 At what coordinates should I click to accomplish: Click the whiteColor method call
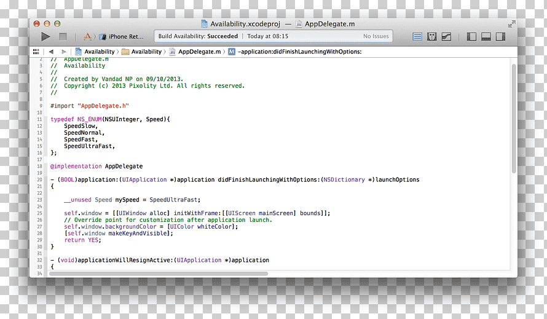pyautogui.click(x=214, y=227)
